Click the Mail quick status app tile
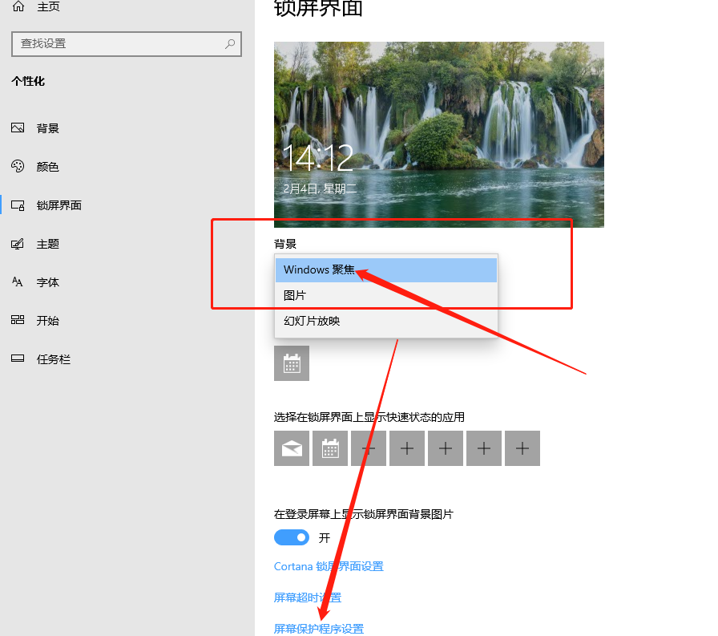This screenshot has width=718, height=636. pyautogui.click(x=292, y=448)
